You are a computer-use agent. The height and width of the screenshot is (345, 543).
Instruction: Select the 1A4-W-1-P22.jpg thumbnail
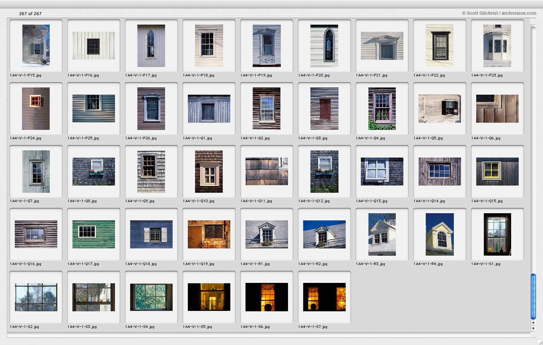(x=440, y=45)
